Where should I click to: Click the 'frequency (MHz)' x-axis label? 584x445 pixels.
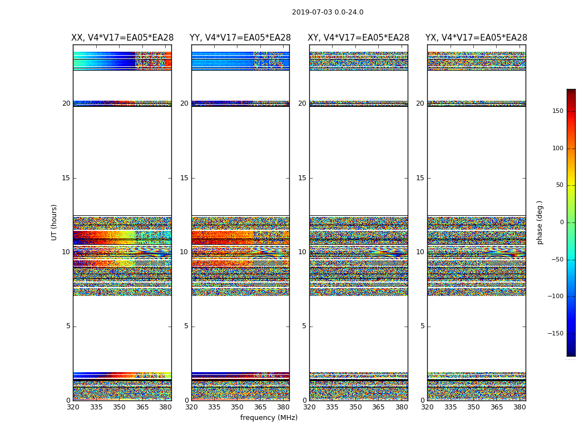(x=269, y=418)
